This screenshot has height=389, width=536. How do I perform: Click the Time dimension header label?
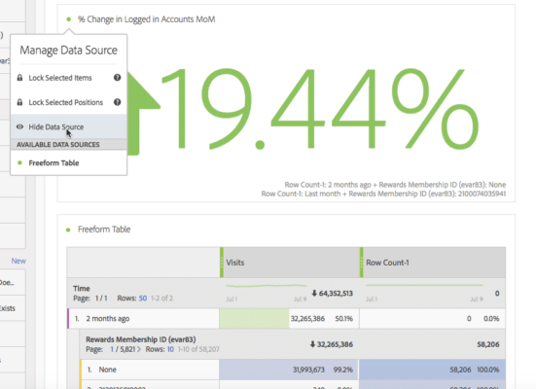[82, 289]
